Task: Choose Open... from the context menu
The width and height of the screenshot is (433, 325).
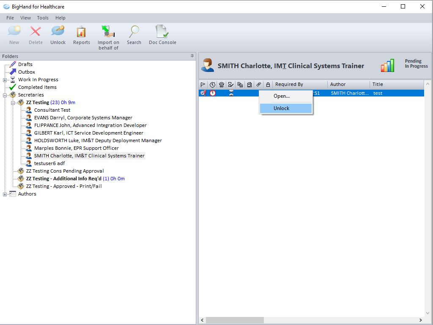Action: click(x=286, y=96)
